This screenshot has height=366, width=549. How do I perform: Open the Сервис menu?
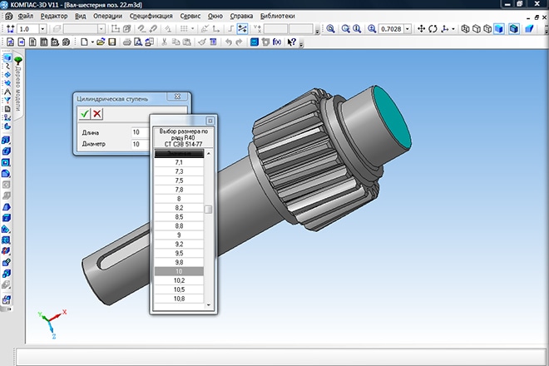click(190, 16)
